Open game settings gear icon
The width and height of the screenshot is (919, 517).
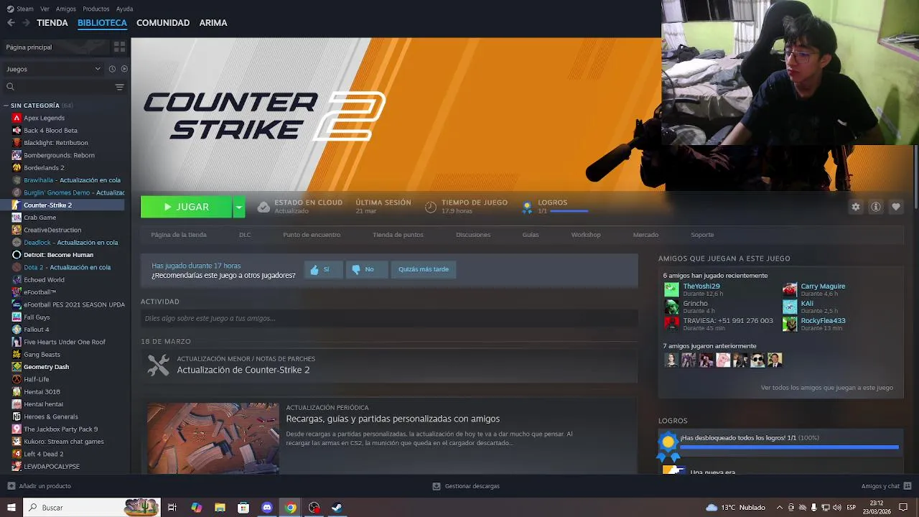(x=856, y=207)
